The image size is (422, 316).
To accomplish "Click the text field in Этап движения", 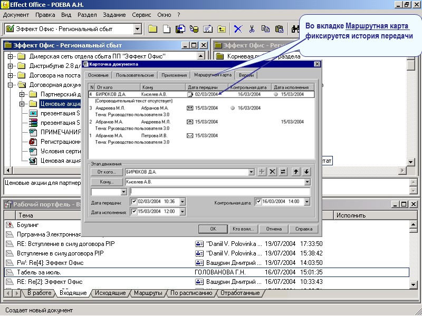I will 220,192.
